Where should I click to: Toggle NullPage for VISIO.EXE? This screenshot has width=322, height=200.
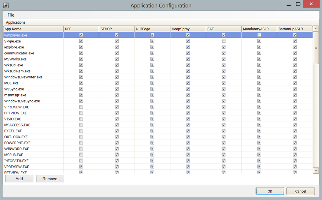(x=152, y=119)
